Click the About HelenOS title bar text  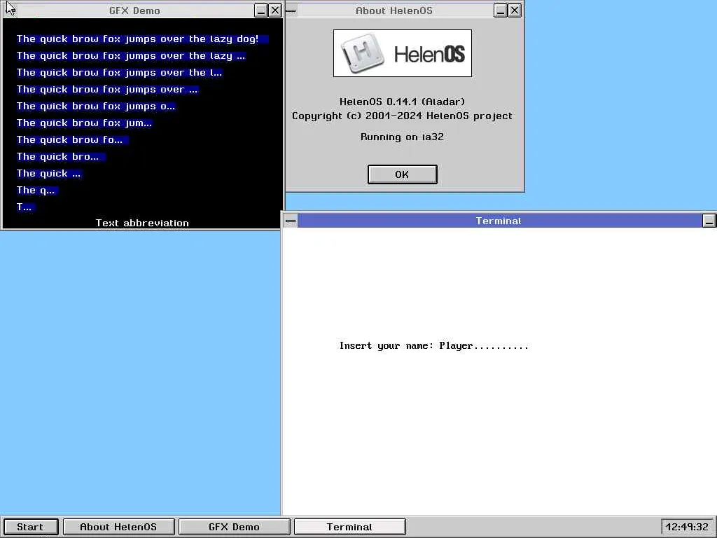394,11
